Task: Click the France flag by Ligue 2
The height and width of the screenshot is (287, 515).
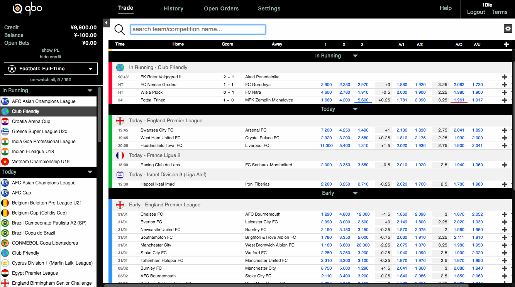Action: point(120,155)
